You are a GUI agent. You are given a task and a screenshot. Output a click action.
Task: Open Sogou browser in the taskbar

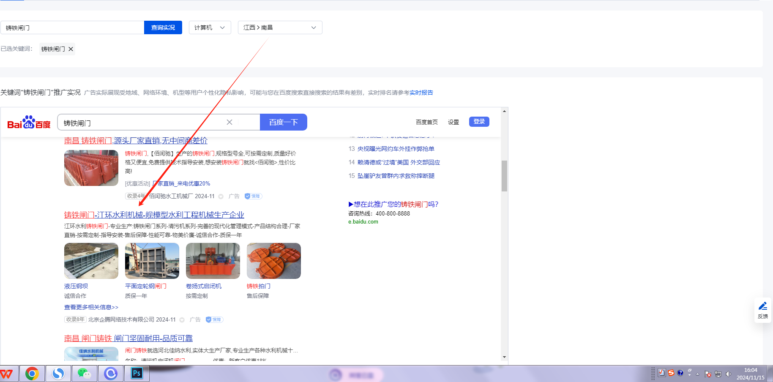click(x=58, y=374)
